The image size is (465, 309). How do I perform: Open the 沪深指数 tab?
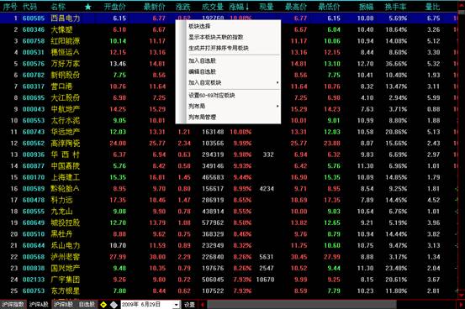[13, 305]
